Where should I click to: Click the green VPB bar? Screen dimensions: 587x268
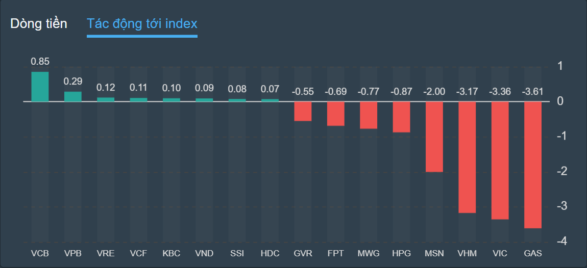pos(73,96)
